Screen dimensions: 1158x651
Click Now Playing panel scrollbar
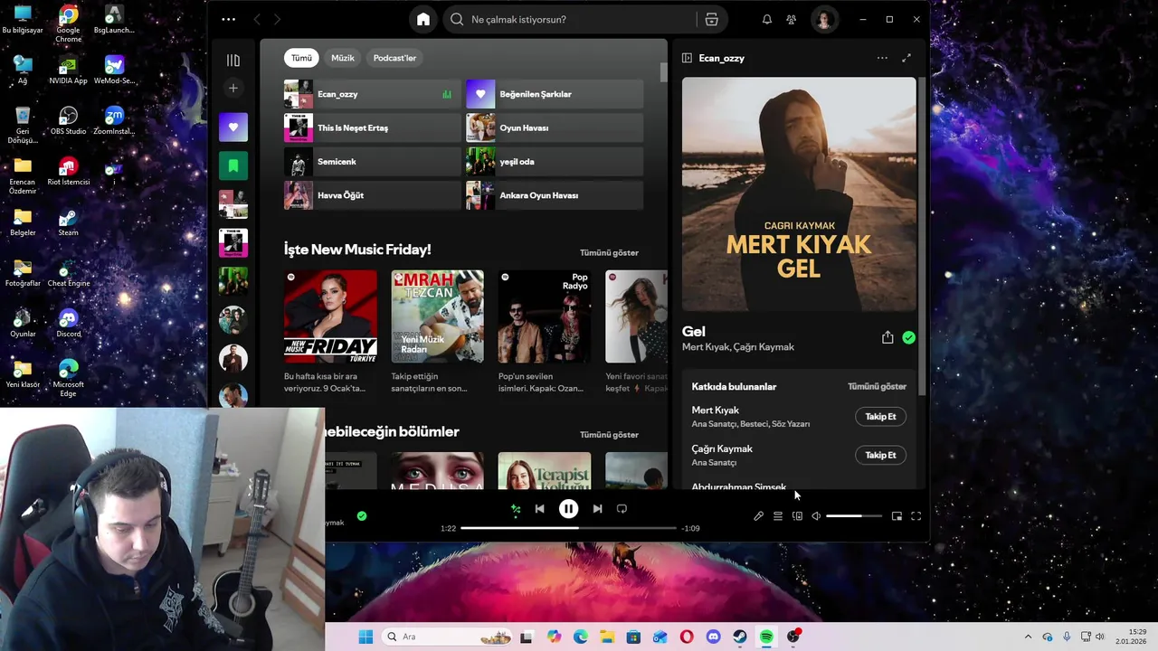(922, 235)
